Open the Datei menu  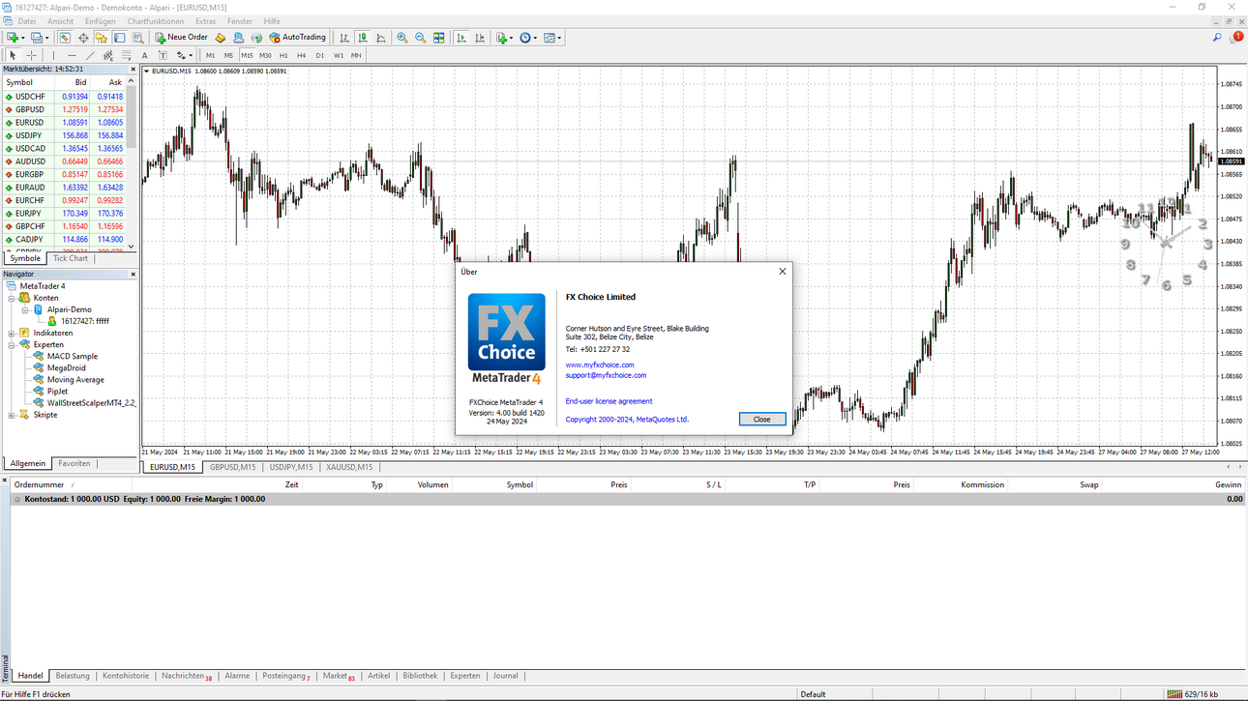[x=27, y=21]
